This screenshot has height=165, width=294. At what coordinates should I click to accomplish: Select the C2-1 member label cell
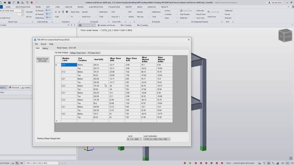click(x=69, y=79)
